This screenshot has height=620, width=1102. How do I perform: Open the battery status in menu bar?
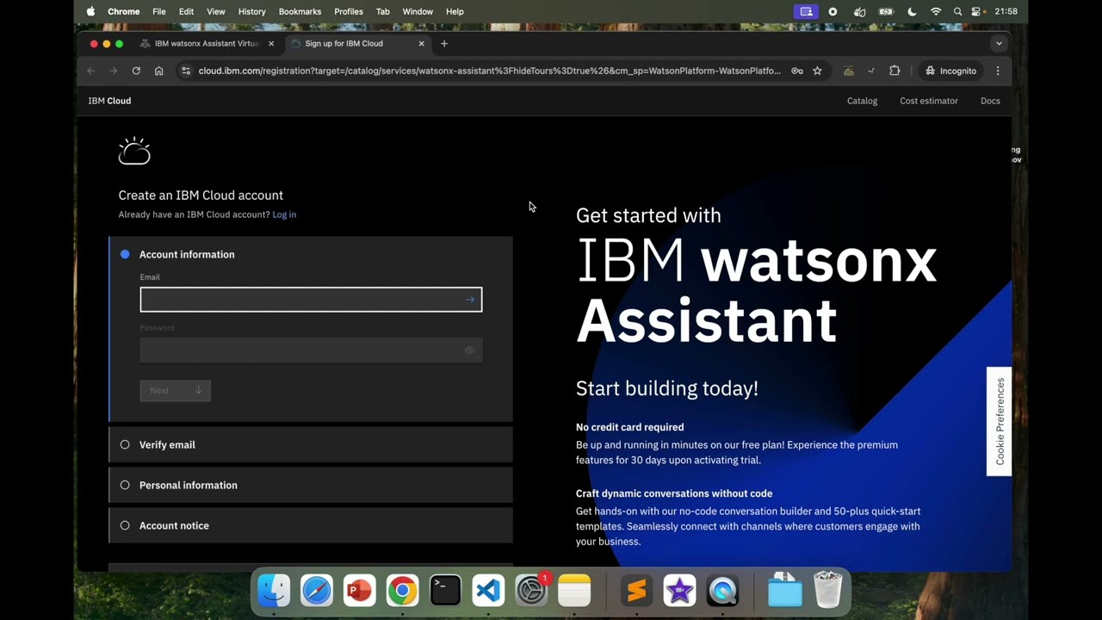[886, 11]
